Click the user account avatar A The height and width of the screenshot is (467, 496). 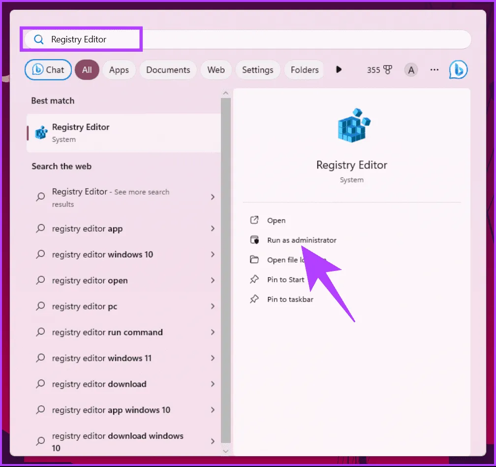tap(411, 70)
